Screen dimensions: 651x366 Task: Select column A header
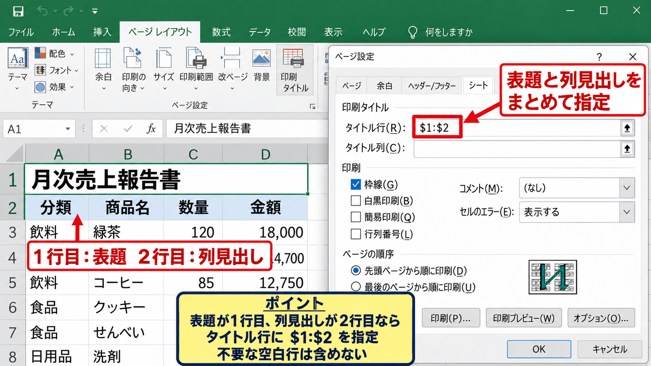[x=58, y=154]
